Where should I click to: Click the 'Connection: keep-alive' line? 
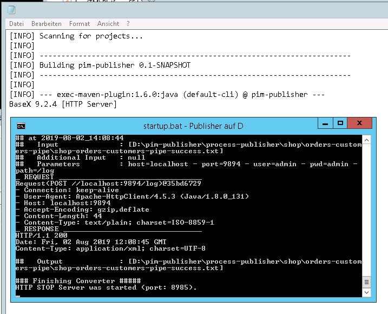pyautogui.click(x=67, y=190)
